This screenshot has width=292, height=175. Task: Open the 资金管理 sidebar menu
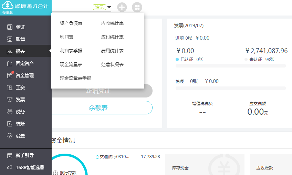[26, 75]
